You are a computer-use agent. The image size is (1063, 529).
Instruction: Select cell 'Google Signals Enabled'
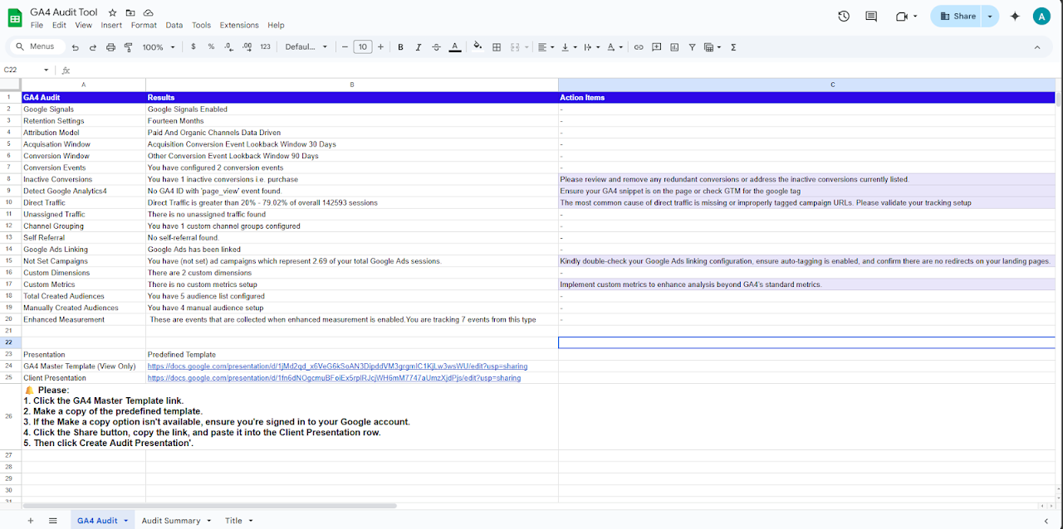tap(352, 109)
